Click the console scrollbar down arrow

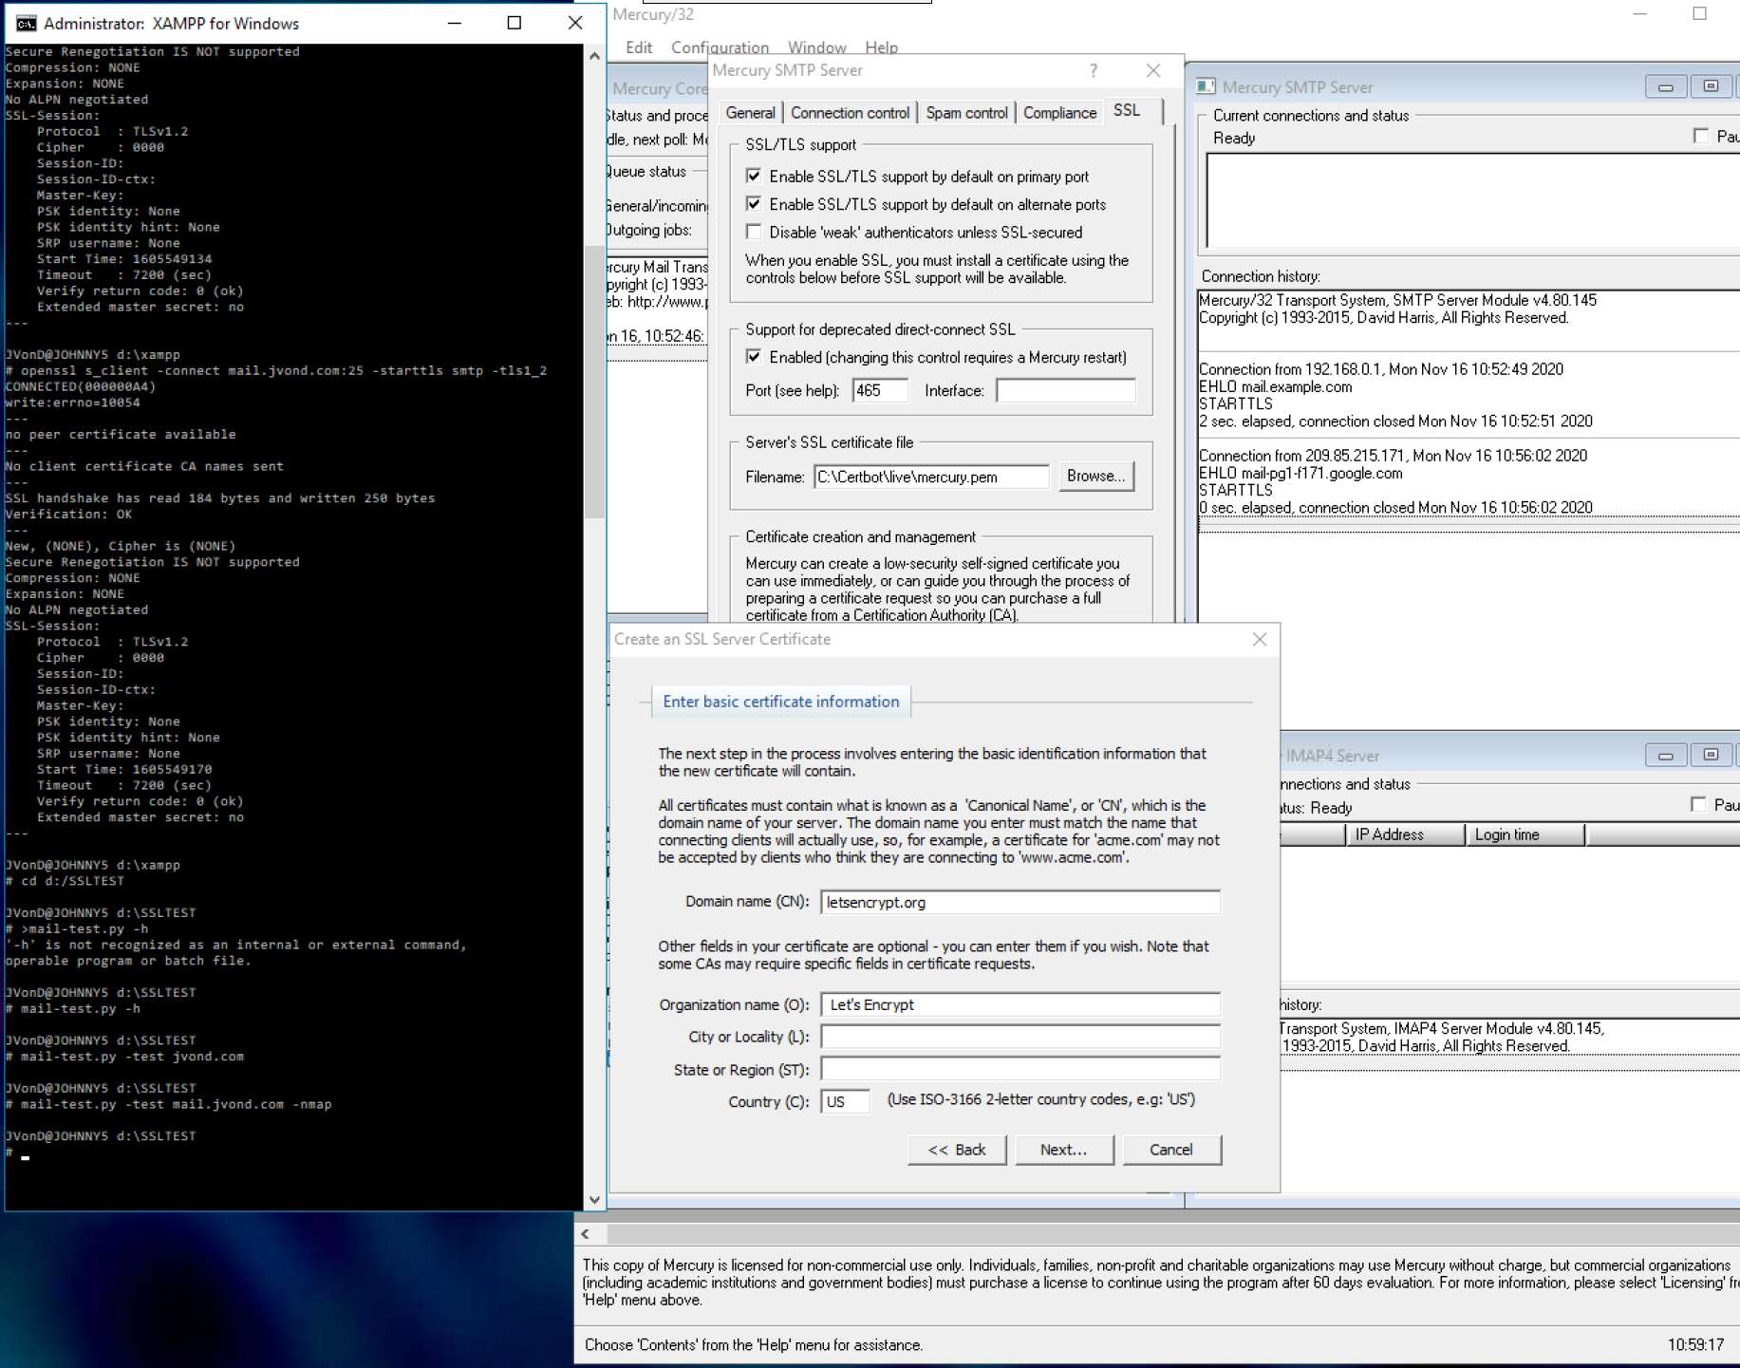tap(594, 1200)
